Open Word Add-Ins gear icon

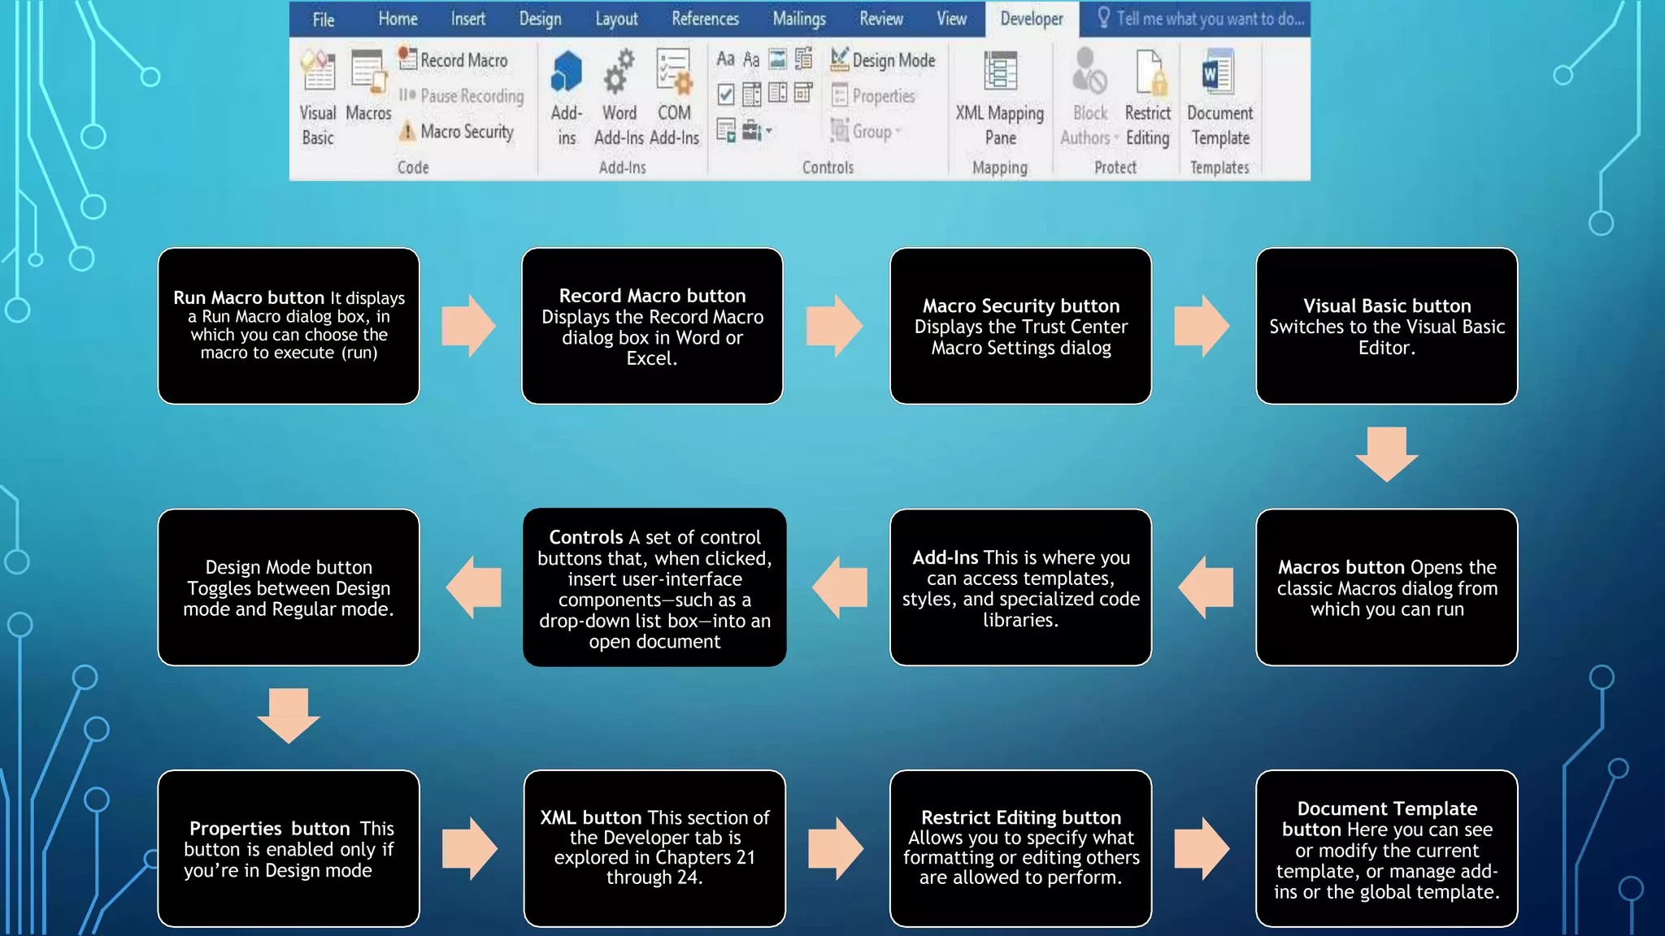[619, 73]
